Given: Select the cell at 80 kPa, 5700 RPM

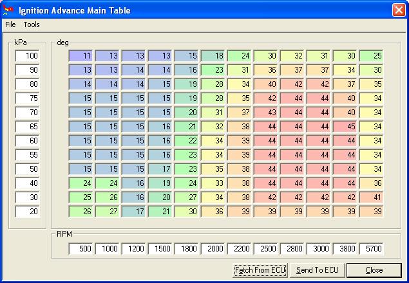Looking at the screenshot, I should 372,84.
